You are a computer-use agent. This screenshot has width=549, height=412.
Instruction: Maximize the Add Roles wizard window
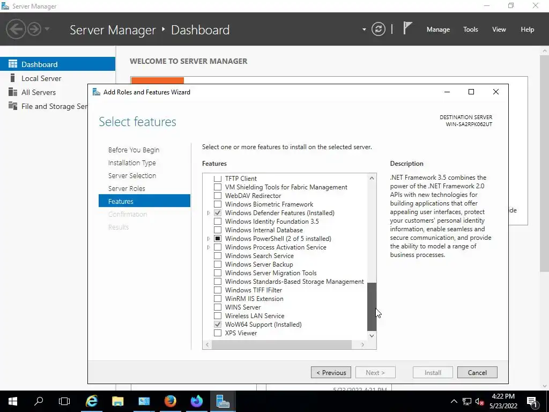471,92
